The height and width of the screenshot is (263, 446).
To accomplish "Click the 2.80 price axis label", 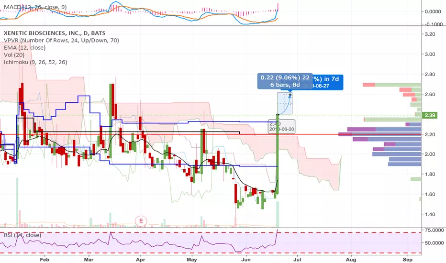I will pos(430,74).
